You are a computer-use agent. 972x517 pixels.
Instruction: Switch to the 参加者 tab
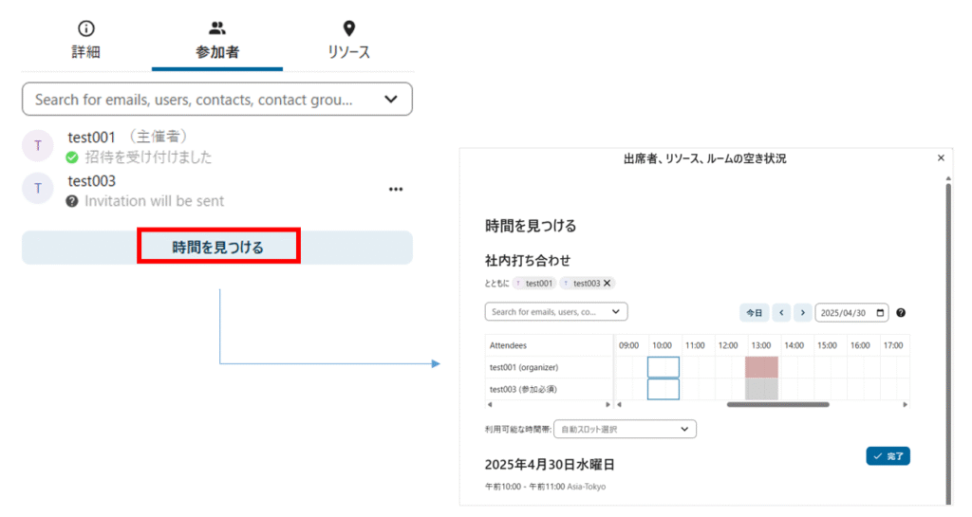click(216, 41)
